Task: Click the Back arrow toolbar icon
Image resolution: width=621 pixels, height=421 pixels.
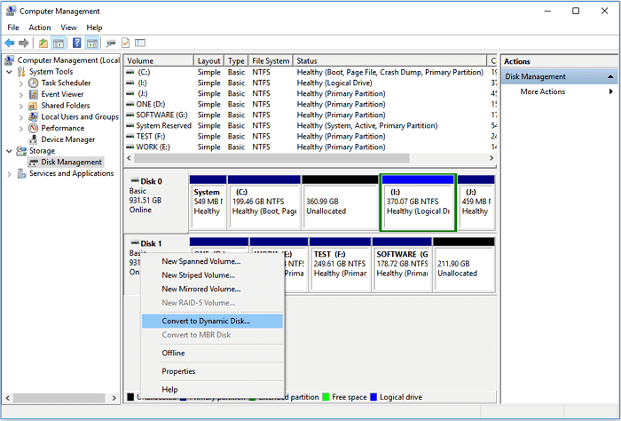Action: [x=10, y=43]
